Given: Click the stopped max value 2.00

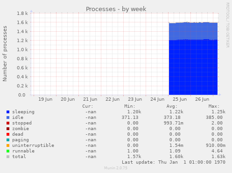Looking at the screenshot, I should click(x=217, y=123).
